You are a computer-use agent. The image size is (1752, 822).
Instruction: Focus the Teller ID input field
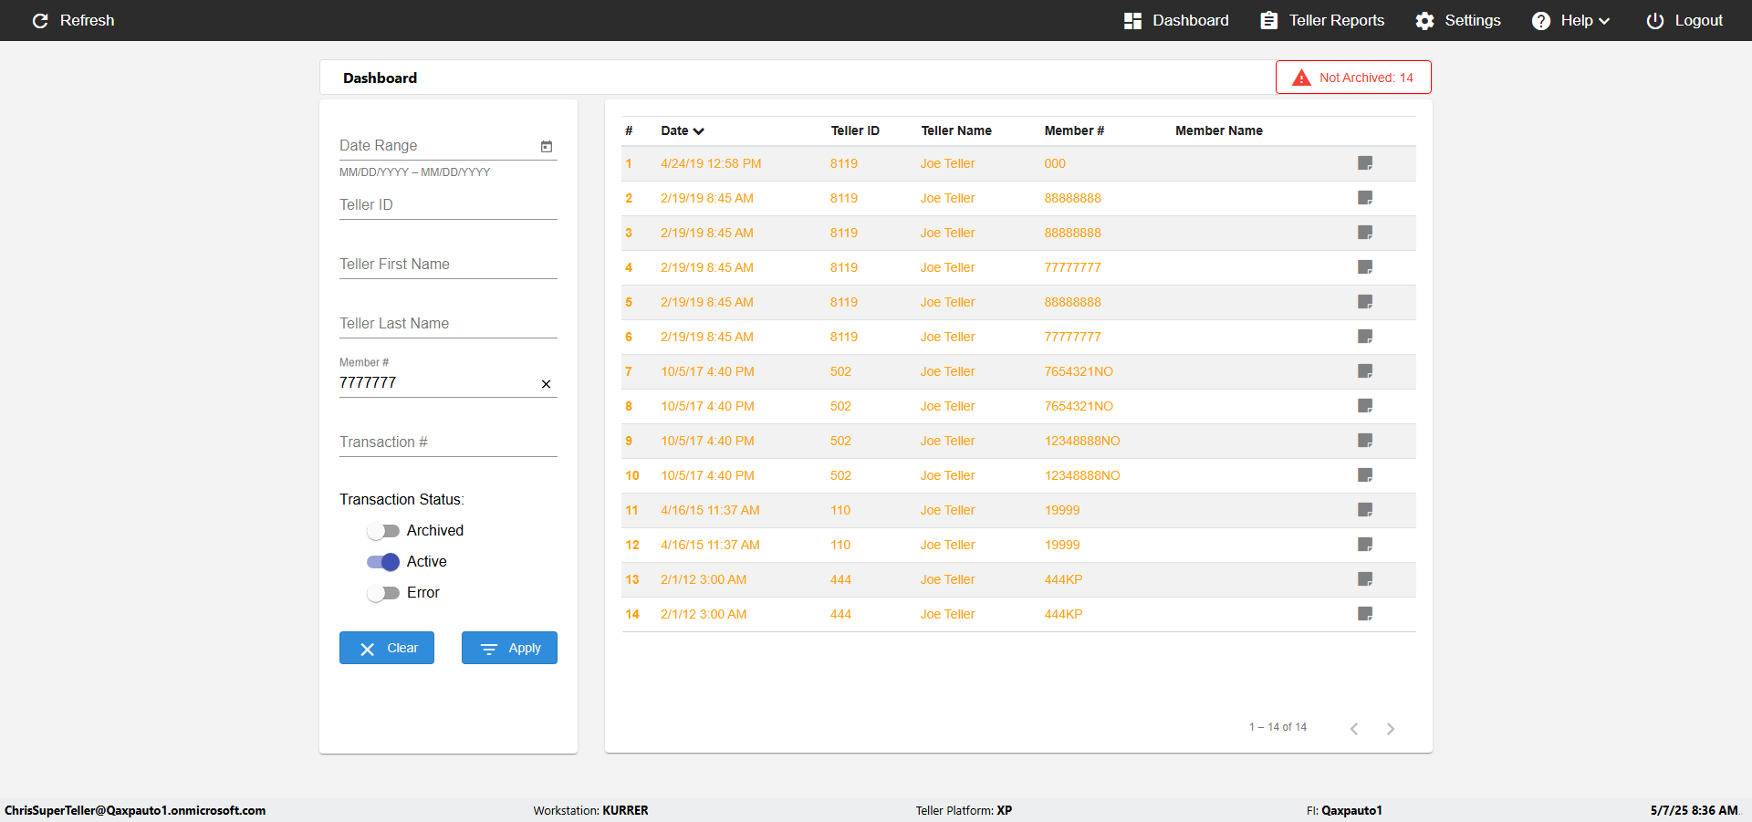tap(448, 205)
